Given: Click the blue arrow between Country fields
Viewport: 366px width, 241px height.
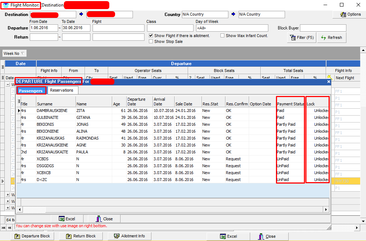Looking at the screenshot, I should [233, 14].
